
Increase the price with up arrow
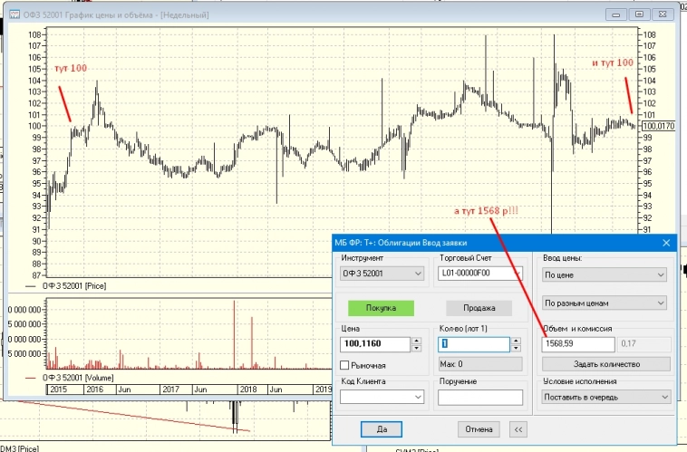[x=416, y=341]
